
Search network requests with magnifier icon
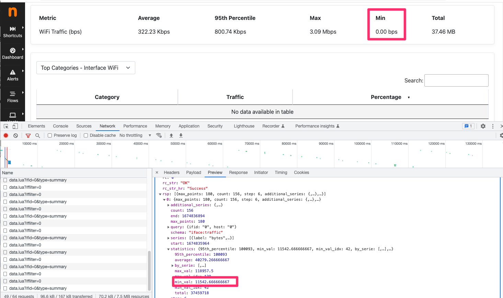tap(37, 135)
